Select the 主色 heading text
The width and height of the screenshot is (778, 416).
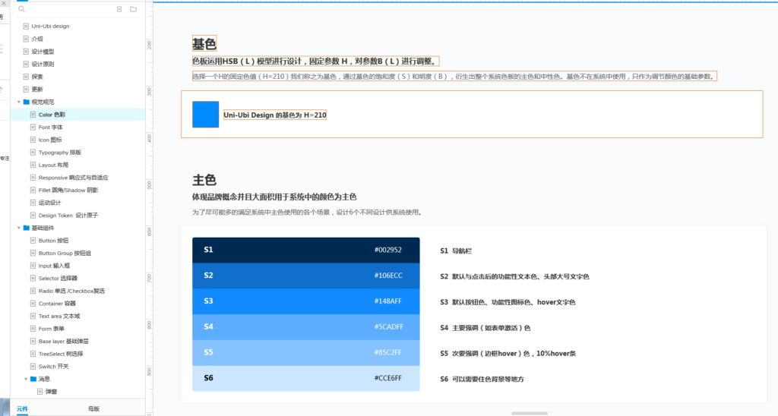(204, 180)
